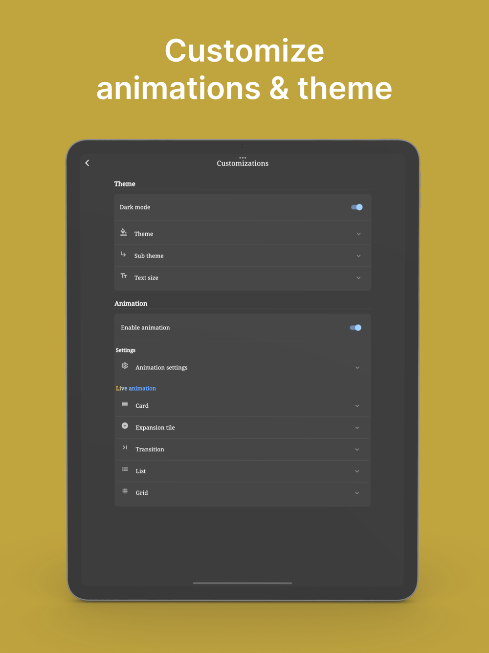
Task: Expand the Sub theme chevron
Action: click(x=358, y=256)
